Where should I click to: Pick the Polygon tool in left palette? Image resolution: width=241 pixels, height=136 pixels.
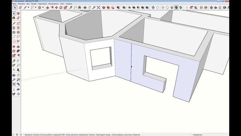(x=18, y=32)
